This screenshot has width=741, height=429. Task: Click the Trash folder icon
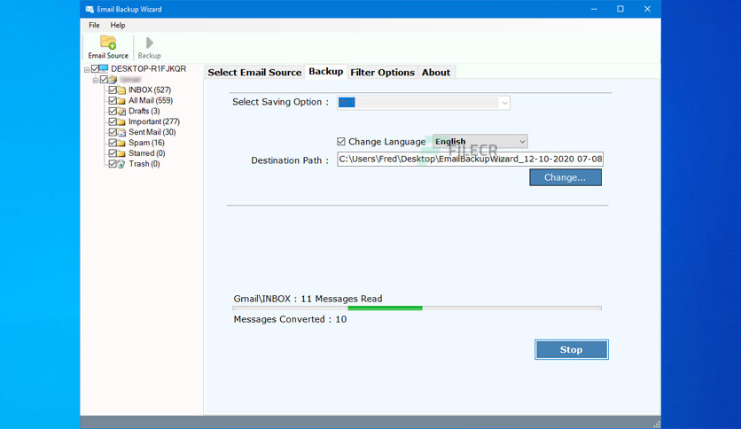[121, 164]
